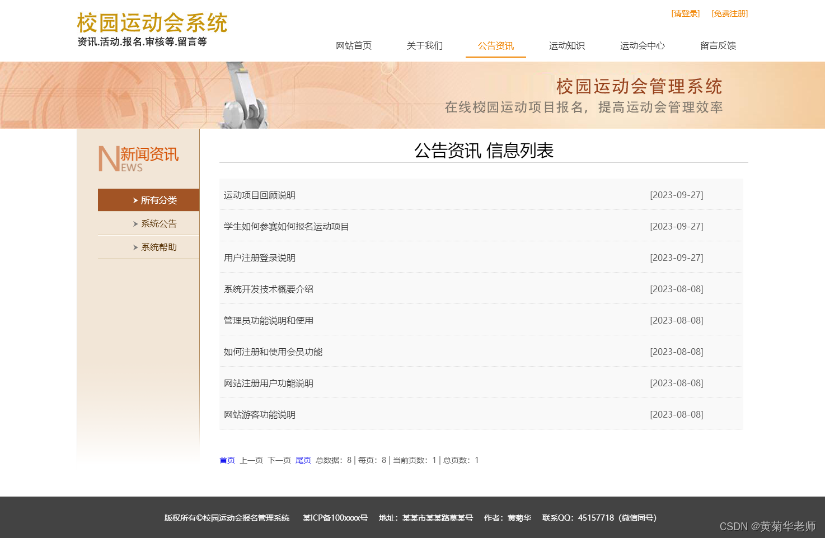Click the 新闻资讯 NEWS sidebar header
825x538 pixels.
pos(138,158)
